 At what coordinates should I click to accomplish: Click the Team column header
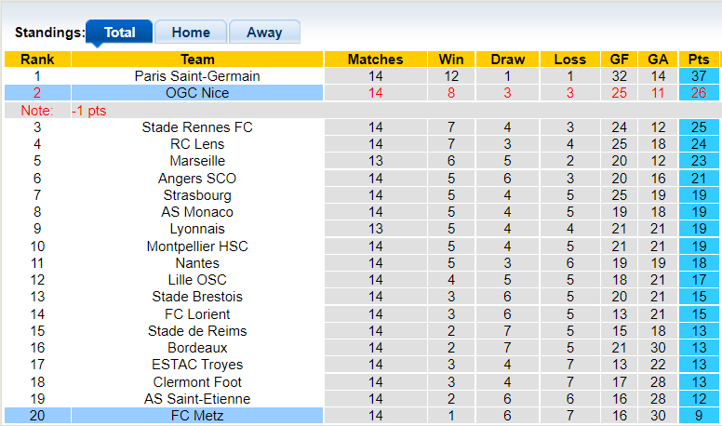tap(197, 60)
